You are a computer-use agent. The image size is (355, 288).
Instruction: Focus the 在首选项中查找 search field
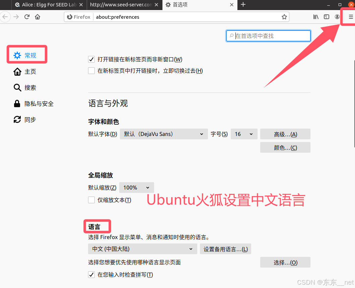pos(268,36)
